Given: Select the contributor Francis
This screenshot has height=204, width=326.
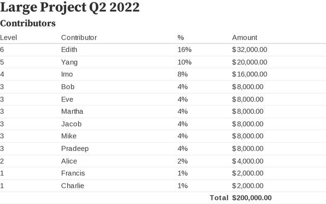Looking at the screenshot, I should tap(73, 173).
